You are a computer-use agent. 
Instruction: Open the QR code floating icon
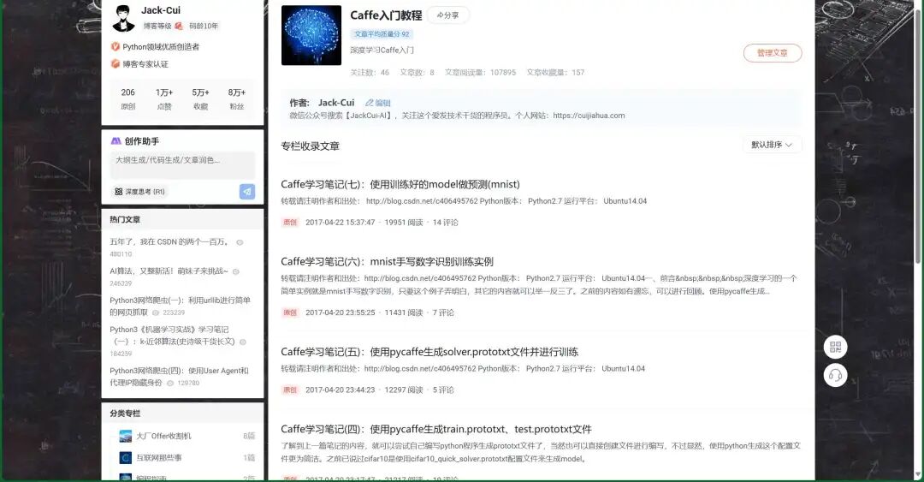click(835, 347)
